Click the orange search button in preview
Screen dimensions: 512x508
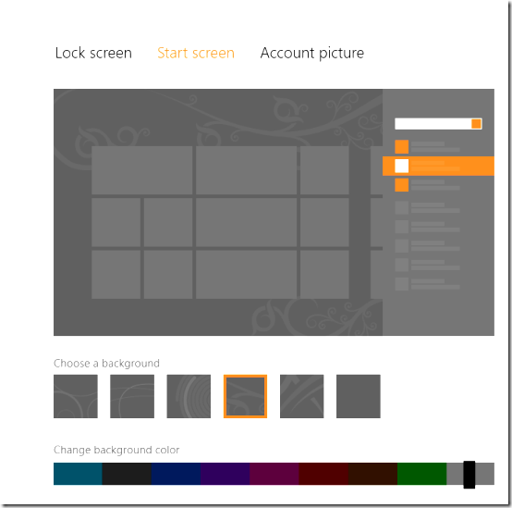coord(476,124)
